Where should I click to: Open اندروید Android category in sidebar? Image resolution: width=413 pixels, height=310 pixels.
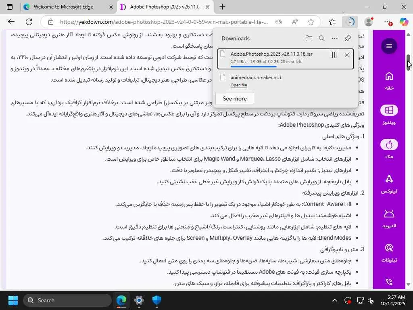(x=389, y=218)
